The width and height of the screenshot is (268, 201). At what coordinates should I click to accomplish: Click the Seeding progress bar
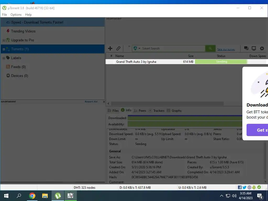[221, 62]
